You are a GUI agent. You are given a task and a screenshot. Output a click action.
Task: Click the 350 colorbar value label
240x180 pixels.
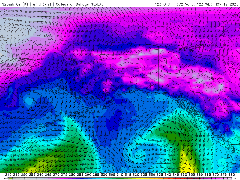tap(184, 175)
